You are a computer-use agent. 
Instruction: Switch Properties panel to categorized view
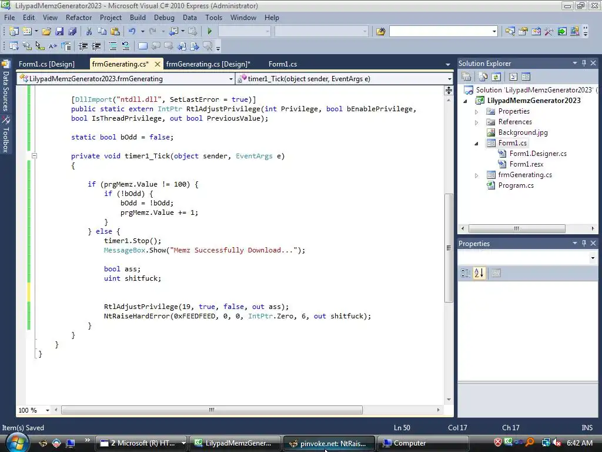[466, 273]
